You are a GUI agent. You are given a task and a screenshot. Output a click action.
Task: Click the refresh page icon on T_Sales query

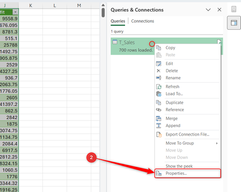[220, 42]
